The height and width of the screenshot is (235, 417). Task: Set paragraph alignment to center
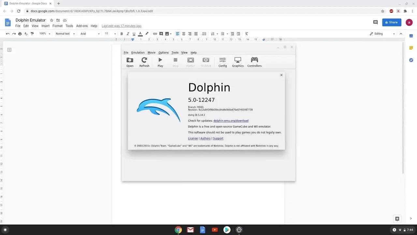184,34
